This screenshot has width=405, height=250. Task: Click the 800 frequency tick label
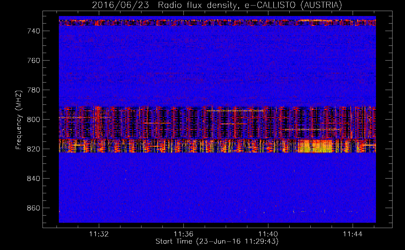click(x=34, y=119)
